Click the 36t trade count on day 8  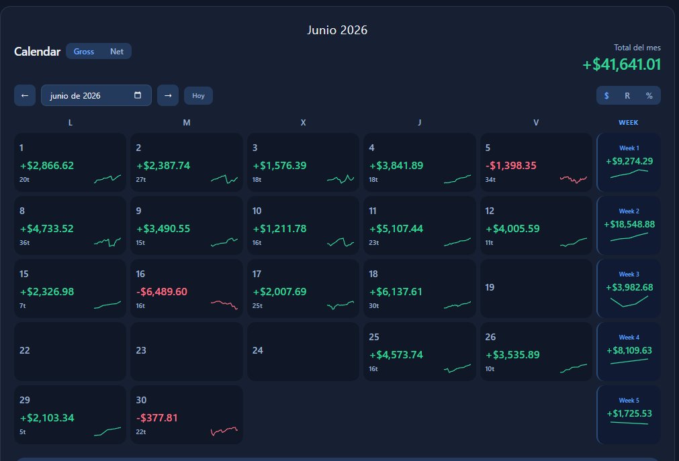click(x=25, y=242)
